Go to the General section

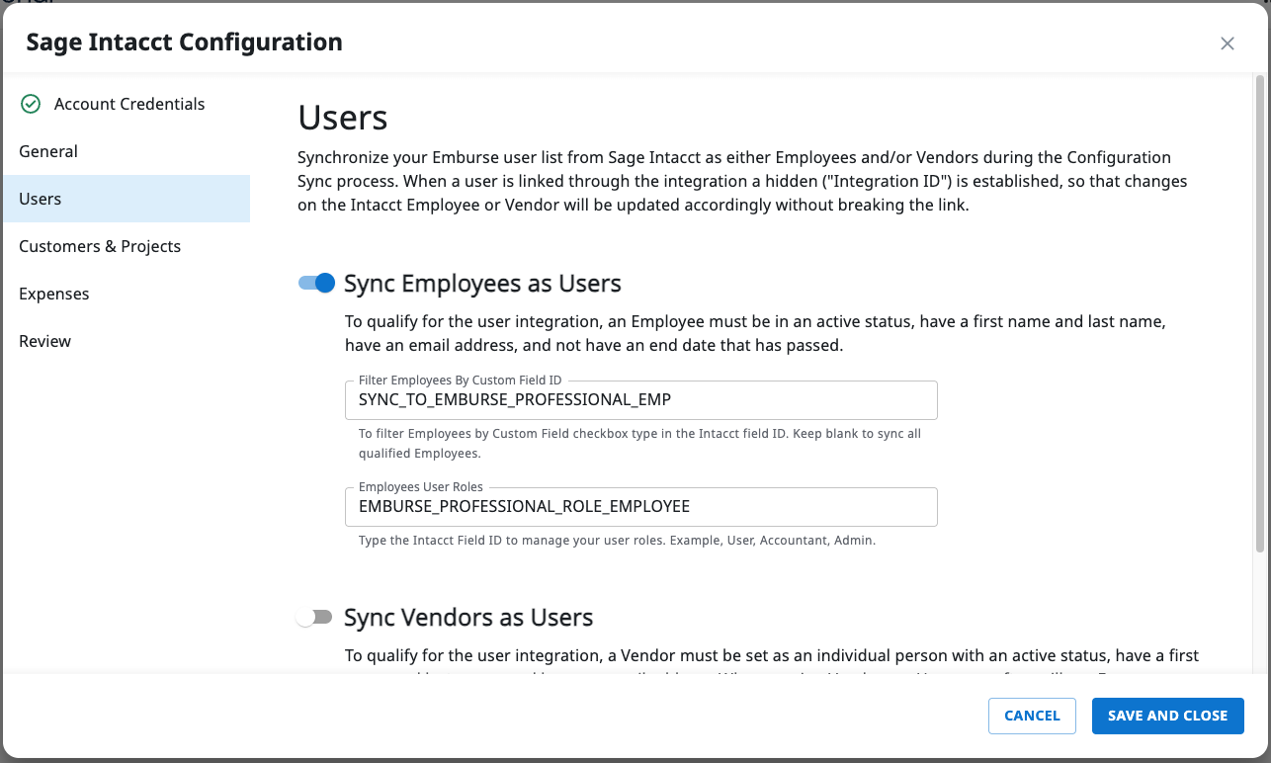pos(127,151)
